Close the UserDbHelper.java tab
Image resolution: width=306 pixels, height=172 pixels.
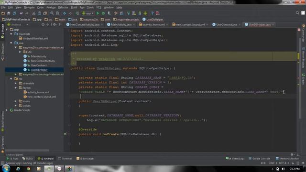coord(273,24)
